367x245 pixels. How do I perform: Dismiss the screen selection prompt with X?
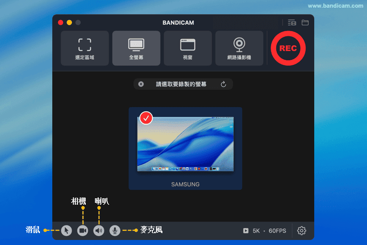tap(141, 84)
